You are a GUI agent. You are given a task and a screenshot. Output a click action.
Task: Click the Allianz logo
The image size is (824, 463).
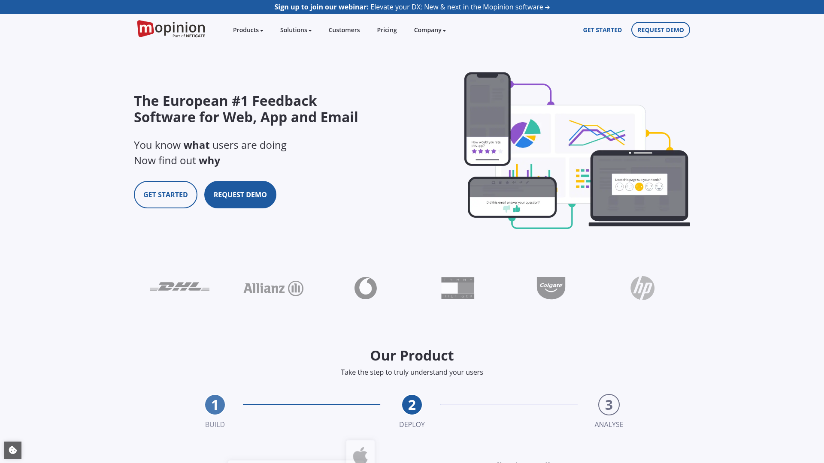click(273, 288)
